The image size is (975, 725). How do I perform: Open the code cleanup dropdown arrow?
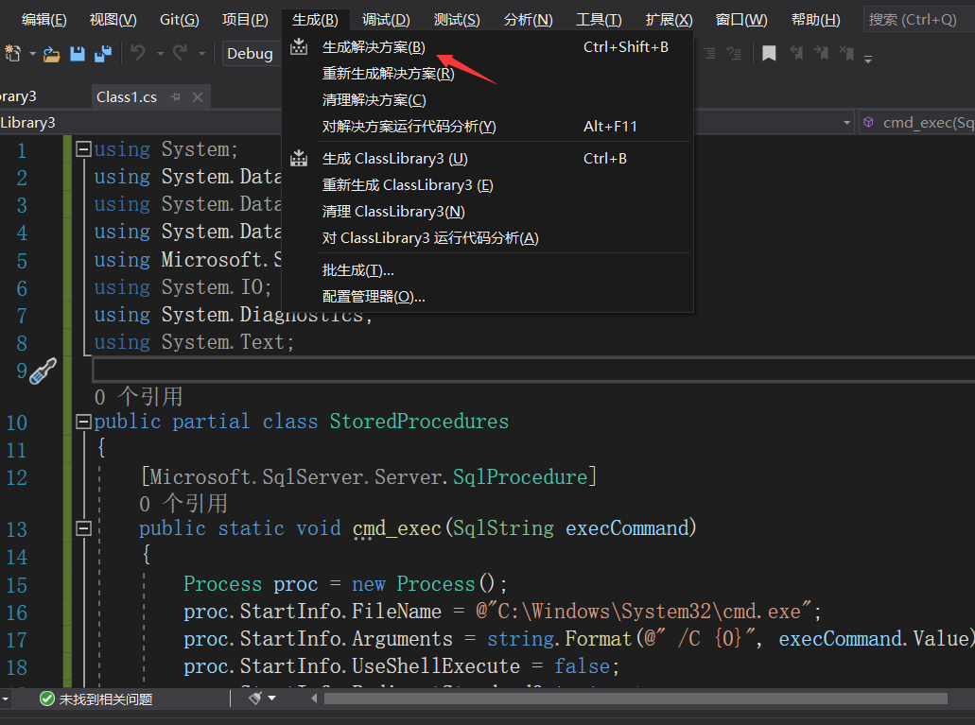point(271,699)
